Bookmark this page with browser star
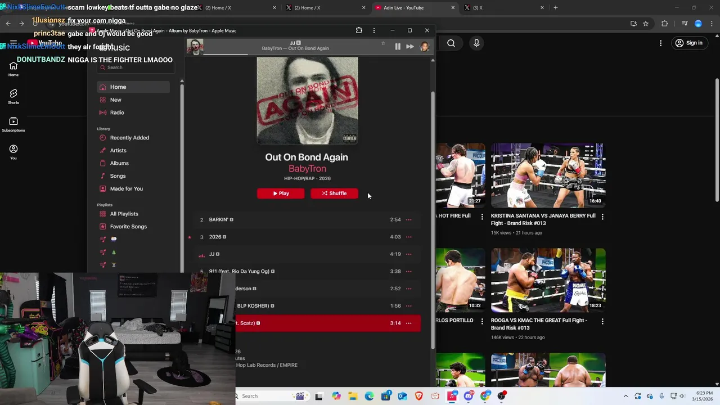 pyautogui.click(x=646, y=24)
